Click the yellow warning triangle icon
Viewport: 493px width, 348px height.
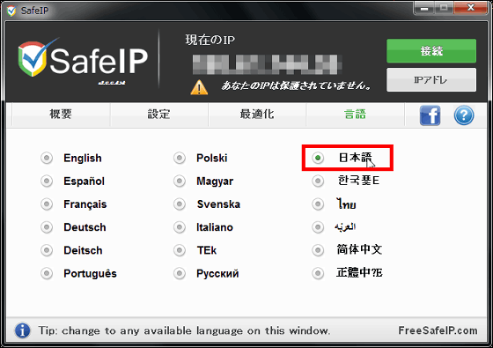click(x=199, y=87)
